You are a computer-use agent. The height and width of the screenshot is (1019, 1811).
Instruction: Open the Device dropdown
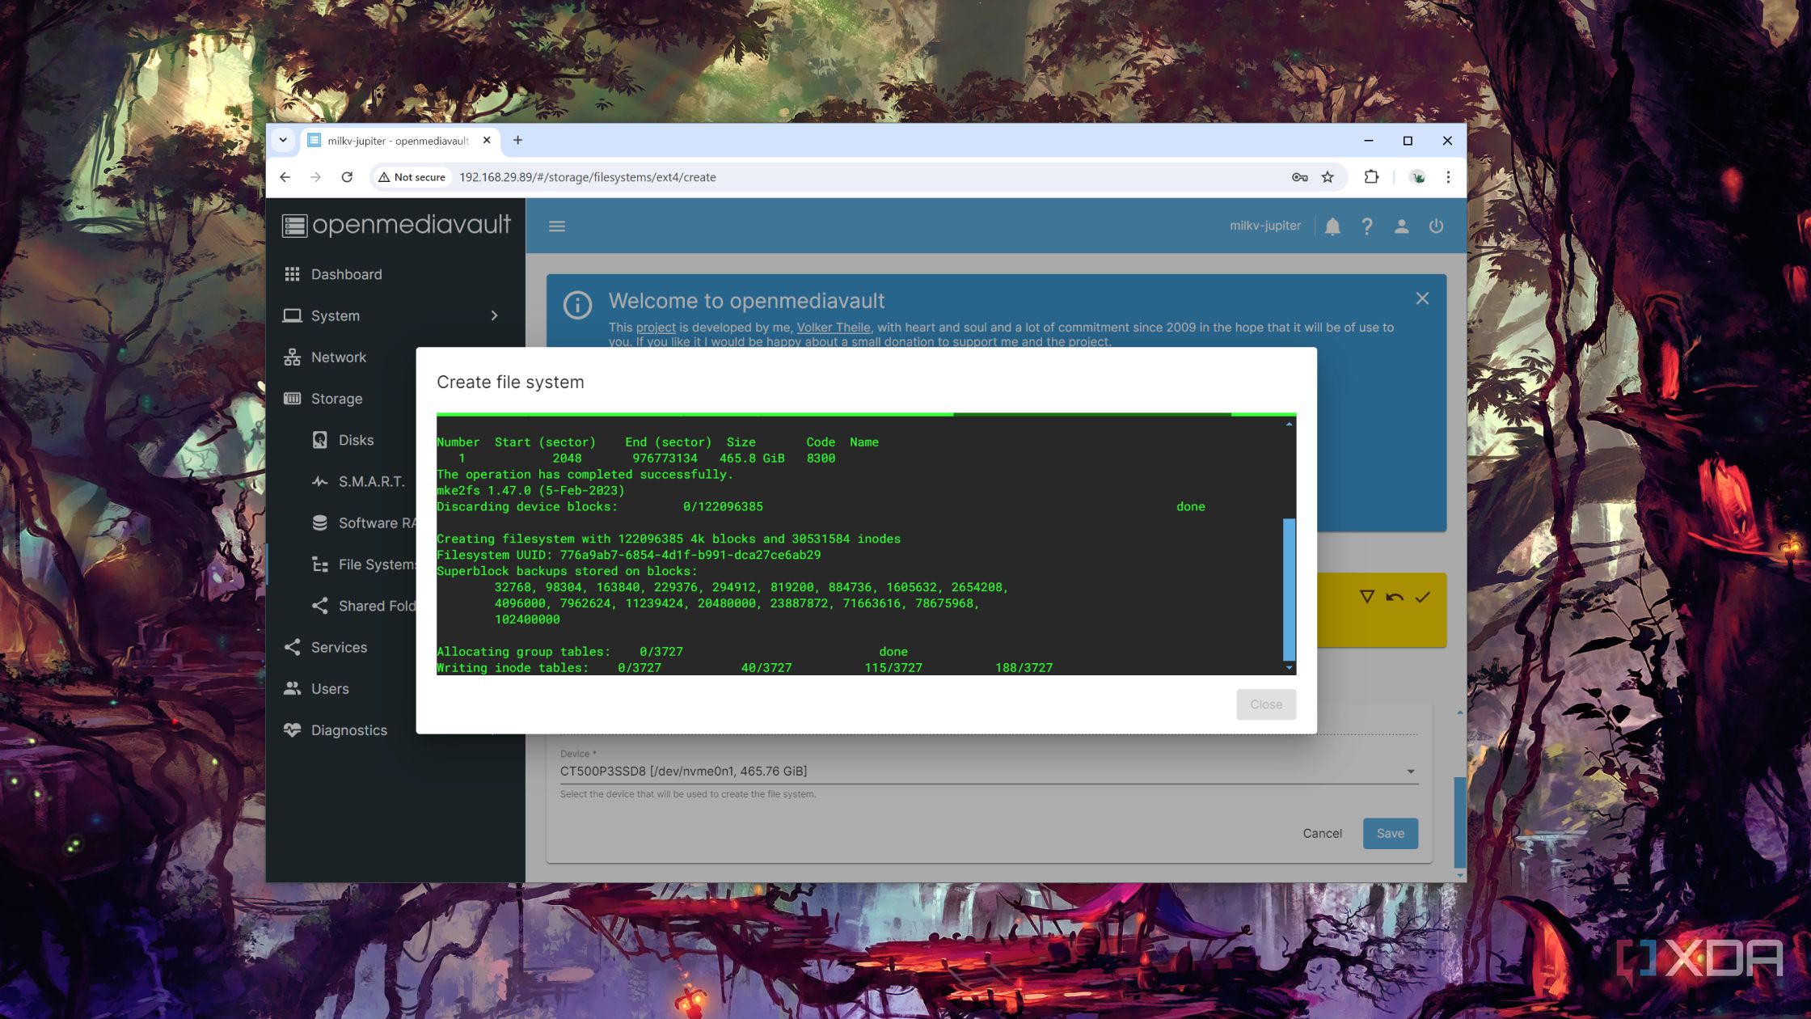click(x=988, y=772)
